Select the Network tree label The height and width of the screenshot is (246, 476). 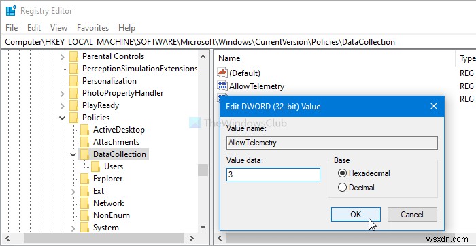click(x=108, y=203)
